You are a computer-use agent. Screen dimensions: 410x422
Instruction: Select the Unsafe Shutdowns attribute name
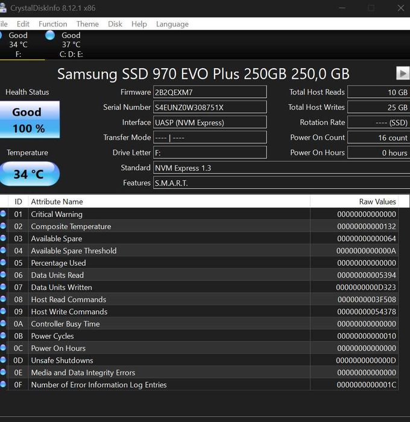click(62, 361)
